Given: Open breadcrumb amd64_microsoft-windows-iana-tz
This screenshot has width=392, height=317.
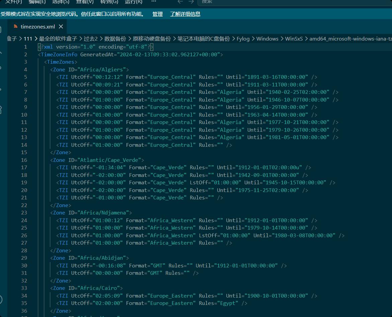Looking at the screenshot, I should pos(350,39).
